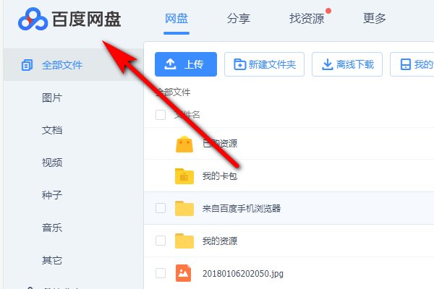Click the 20180106202050.jpg image file icon
This screenshot has height=289, width=434.
[x=183, y=273]
